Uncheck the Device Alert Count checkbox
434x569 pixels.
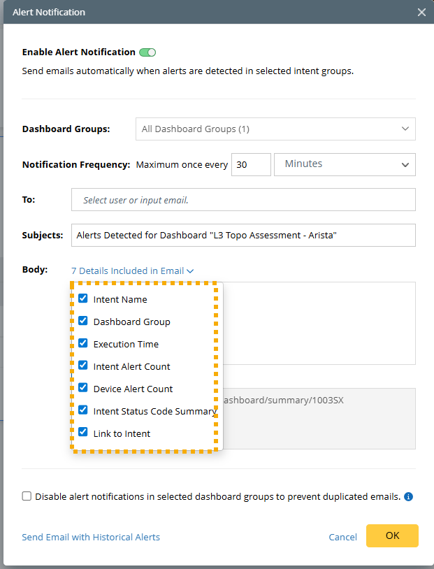coord(83,387)
